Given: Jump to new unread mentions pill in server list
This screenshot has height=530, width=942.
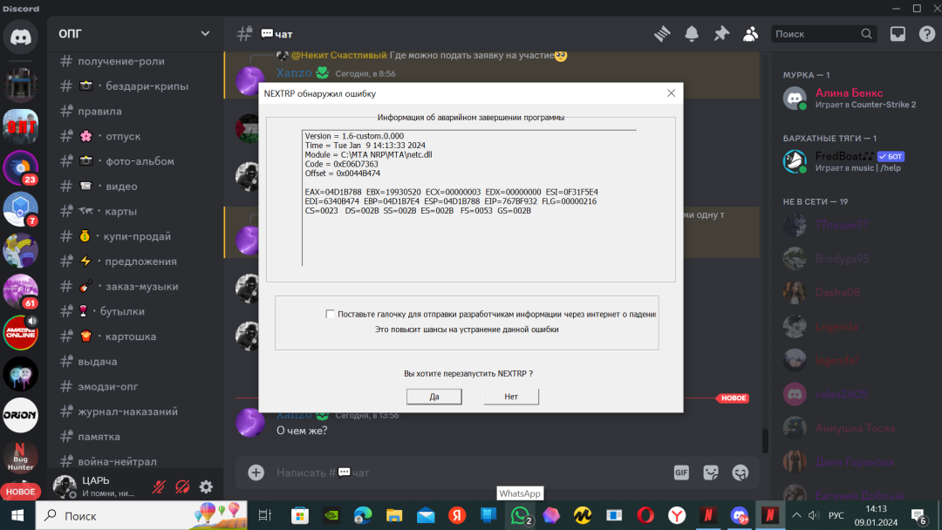Looking at the screenshot, I should click(20, 492).
